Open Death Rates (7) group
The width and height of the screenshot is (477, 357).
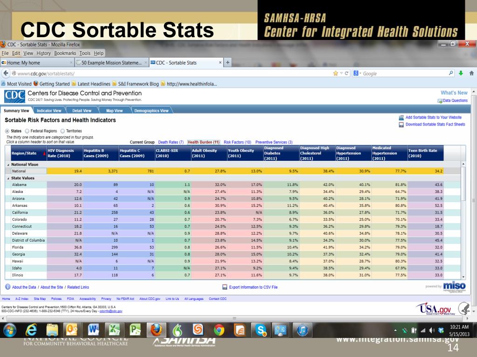(x=170, y=142)
